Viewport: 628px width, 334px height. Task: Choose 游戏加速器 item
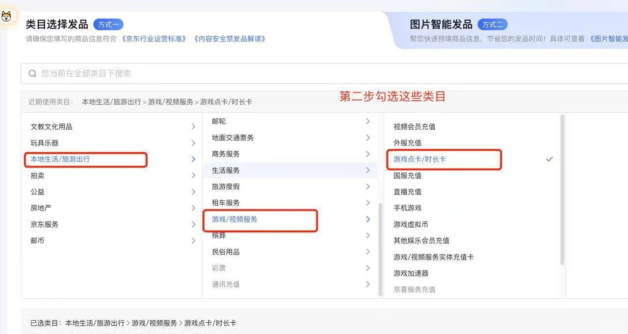[x=411, y=273]
